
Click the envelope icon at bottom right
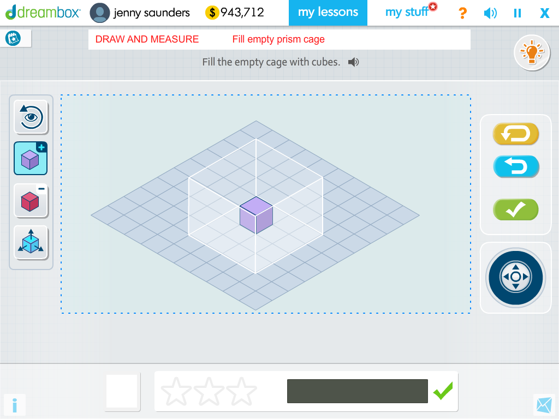543,405
